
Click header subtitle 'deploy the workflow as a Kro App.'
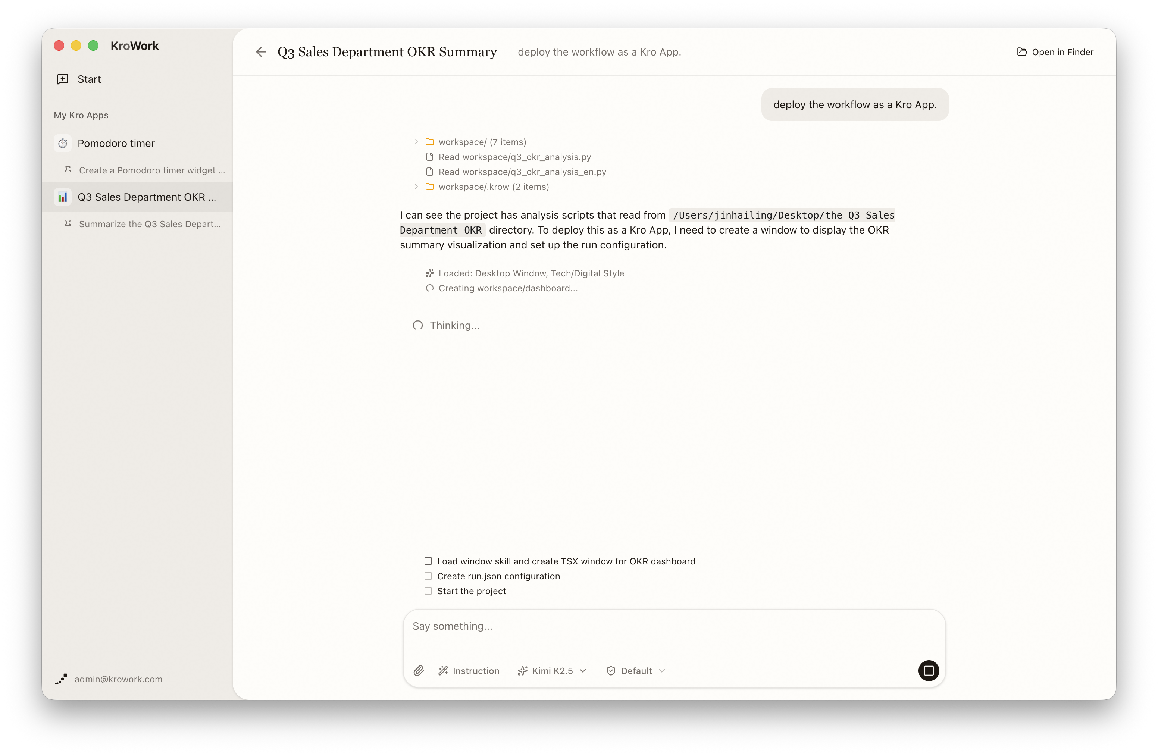tap(600, 52)
